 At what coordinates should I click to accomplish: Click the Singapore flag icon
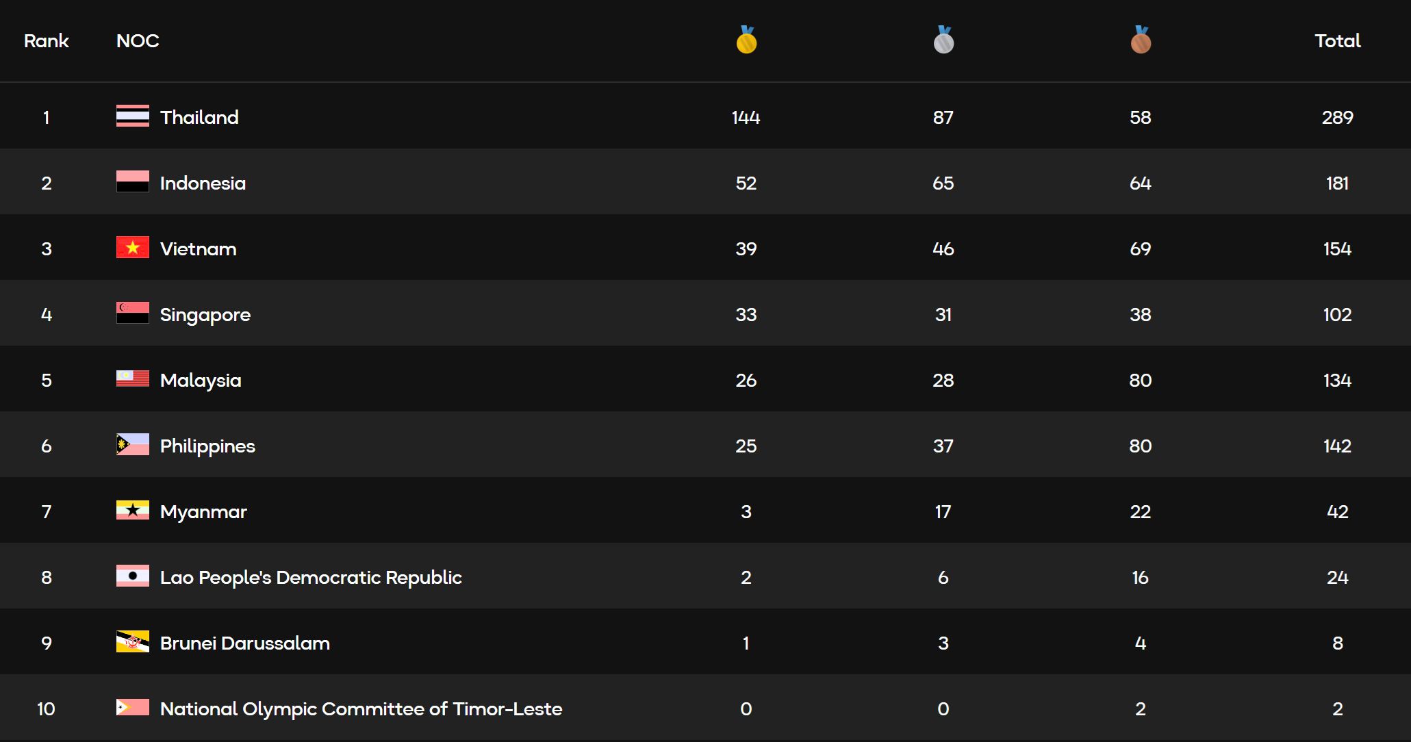133,314
